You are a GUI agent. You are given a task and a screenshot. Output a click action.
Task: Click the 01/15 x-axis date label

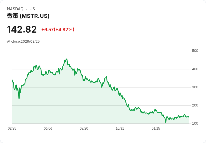pyautogui.click(x=156, y=129)
